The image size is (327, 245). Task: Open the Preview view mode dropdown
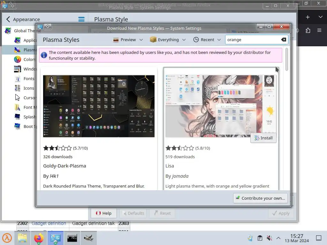click(x=128, y=40)
